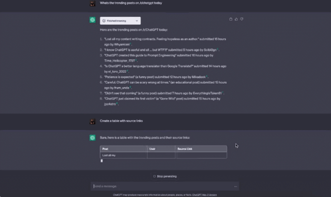
Task: Click the Stop generating button
Action: tap(165, 176)
